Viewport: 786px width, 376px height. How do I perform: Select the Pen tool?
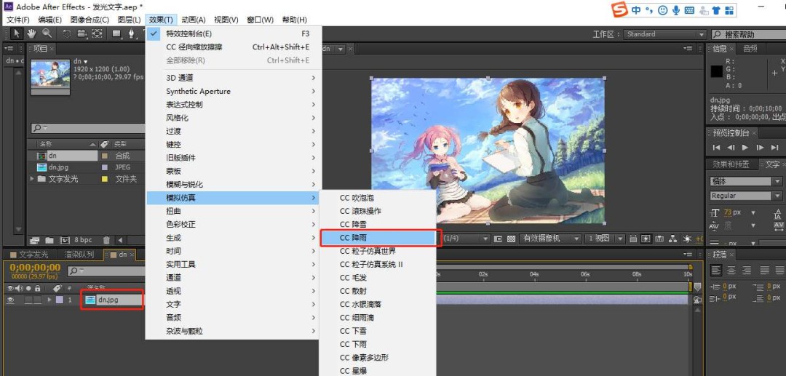132,33
